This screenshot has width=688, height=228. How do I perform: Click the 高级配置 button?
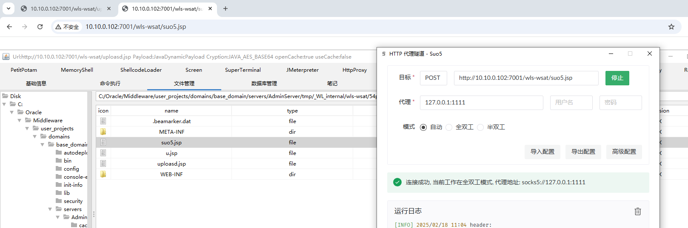[624, 152]
